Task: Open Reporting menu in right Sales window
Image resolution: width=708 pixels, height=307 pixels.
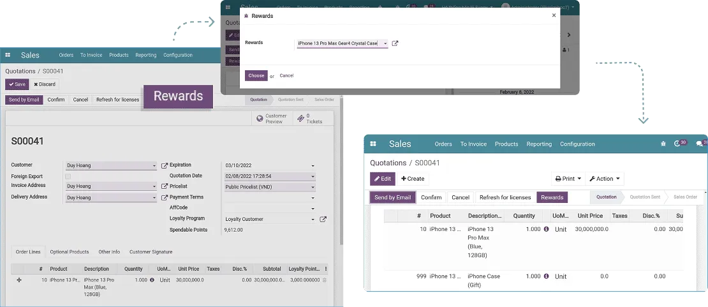Action: pyautogui.click(x=539, y=144)
